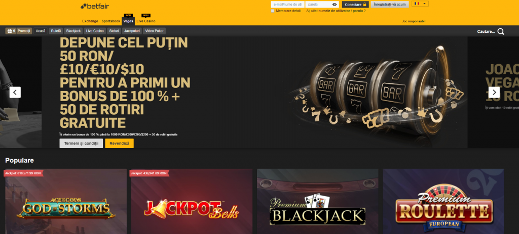Image resolution: width=519 pixels, height=234 pixels.
Task: Show previous banner slide arrow
Action: (x=15, y=92)
